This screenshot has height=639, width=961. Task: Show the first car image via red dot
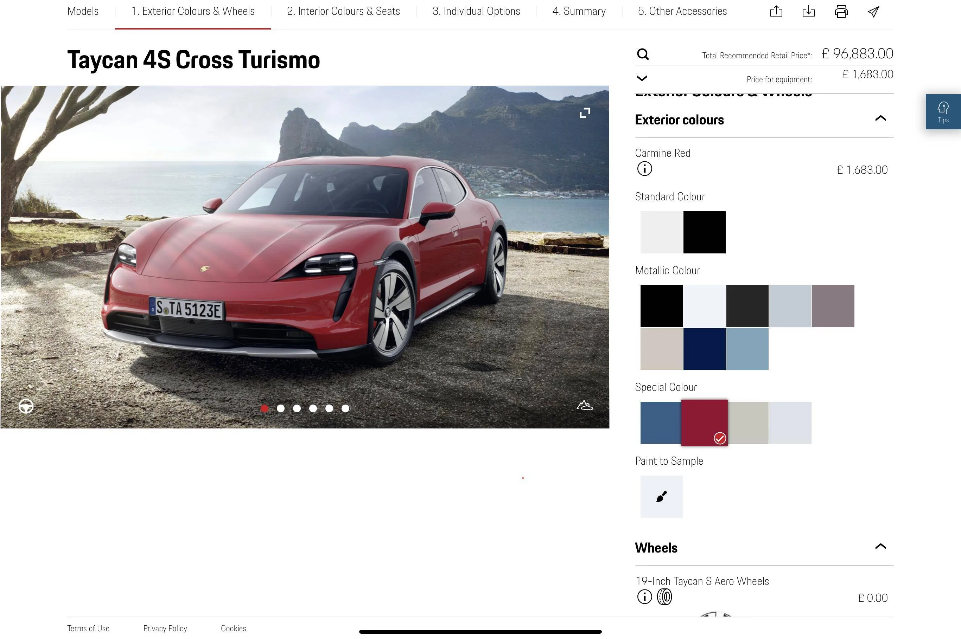(x=265, y=408)
